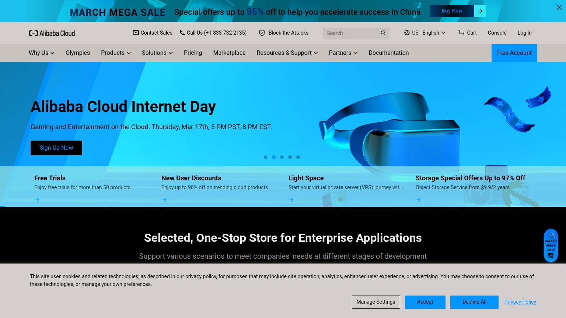
Task: Click the Alibaba Cloud Internet Day headline
Action: 123,107
